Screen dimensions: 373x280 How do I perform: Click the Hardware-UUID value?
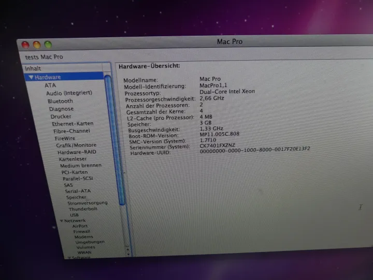(255, 150)
